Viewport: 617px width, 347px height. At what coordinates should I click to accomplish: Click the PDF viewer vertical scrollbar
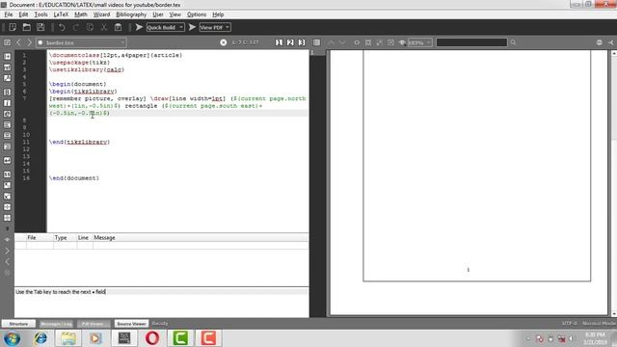(x=613, y=183)
